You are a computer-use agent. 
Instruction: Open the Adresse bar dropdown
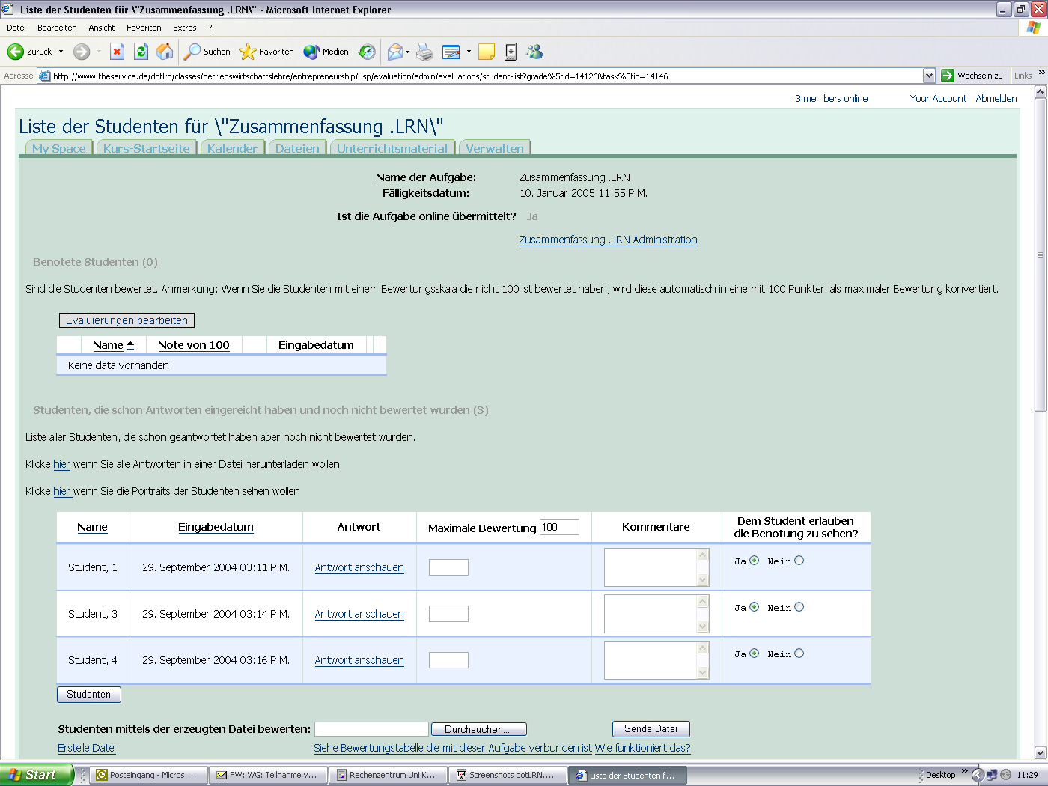tap(930, 76)
